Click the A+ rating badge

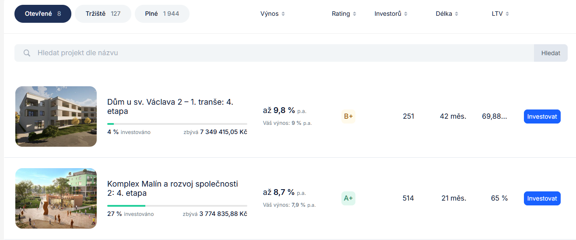(348, 198)
